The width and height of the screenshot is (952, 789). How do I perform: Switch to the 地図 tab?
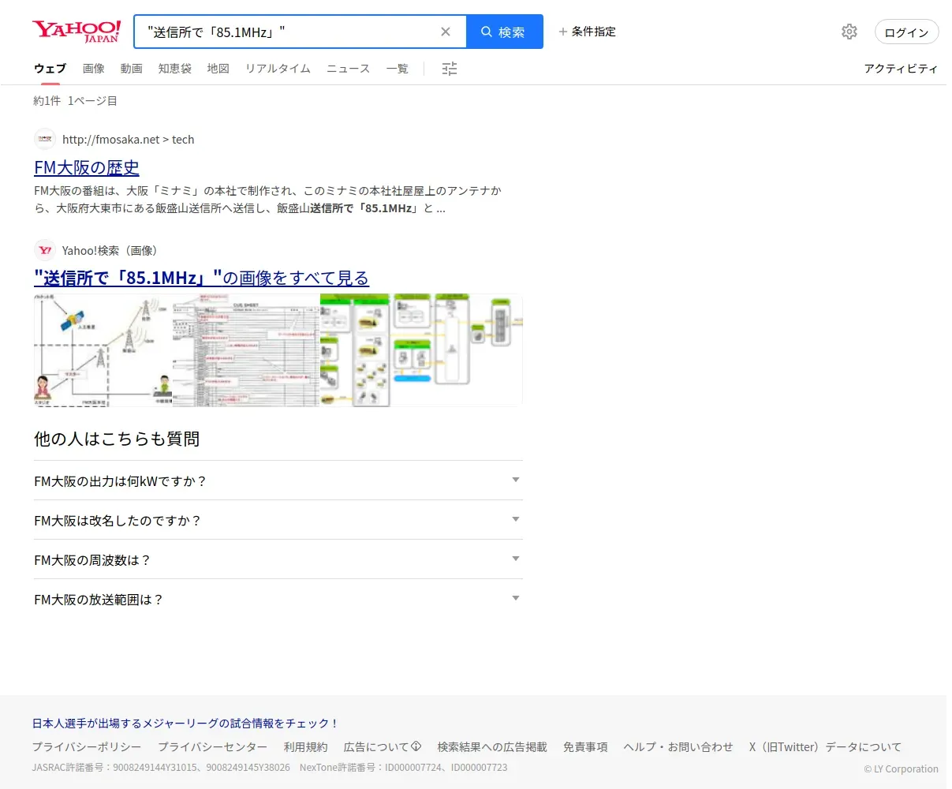pos(218,69)
